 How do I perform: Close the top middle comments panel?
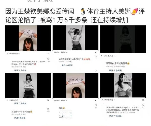pos(96,52)
